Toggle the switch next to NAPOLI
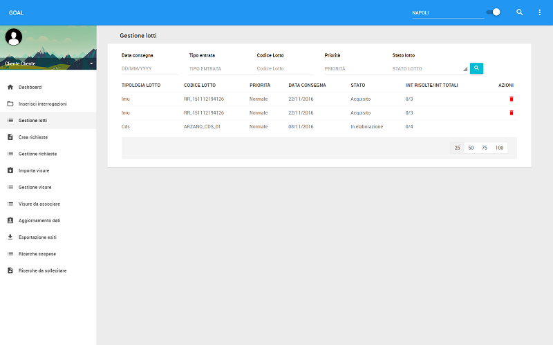Image resolution: width=553 pixels, height=345 pixels. click(493, 12)
